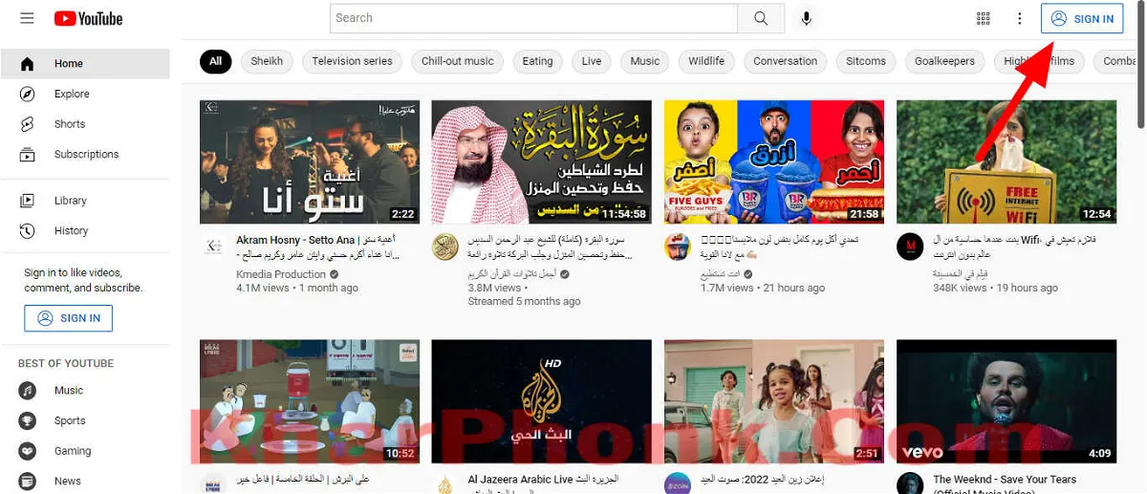
Task: Start voice search with microphone icon
Action: point(807,18)
